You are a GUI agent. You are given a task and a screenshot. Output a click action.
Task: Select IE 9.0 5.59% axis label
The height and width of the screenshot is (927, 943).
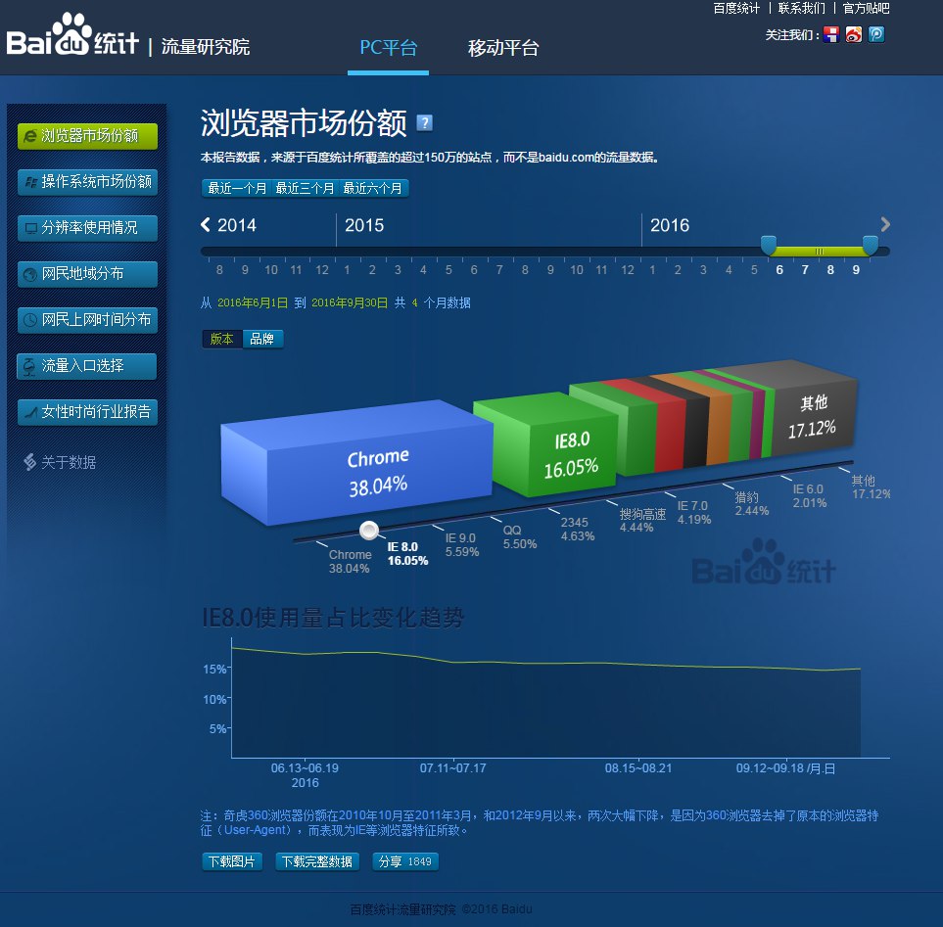pyautogui.click(x=461, y=544)
